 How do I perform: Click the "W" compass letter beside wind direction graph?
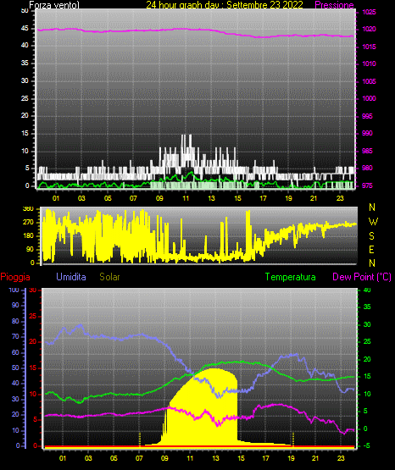[373, 222]
